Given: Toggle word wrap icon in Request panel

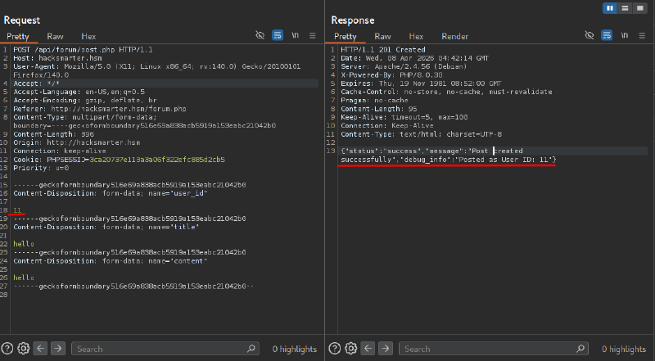Looking at the screenshot, I should [x=278, y=35].
